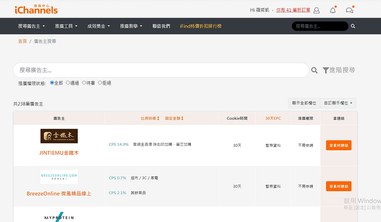Screen dimensions: 381x222
Task: Select the 待審 radio button
Action: [x=84, y=83]
